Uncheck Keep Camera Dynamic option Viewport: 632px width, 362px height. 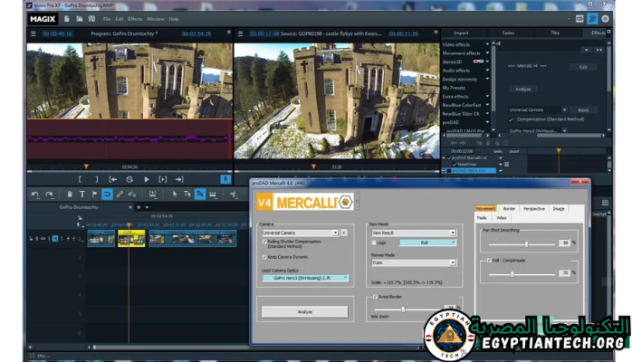tap(263, 257)
